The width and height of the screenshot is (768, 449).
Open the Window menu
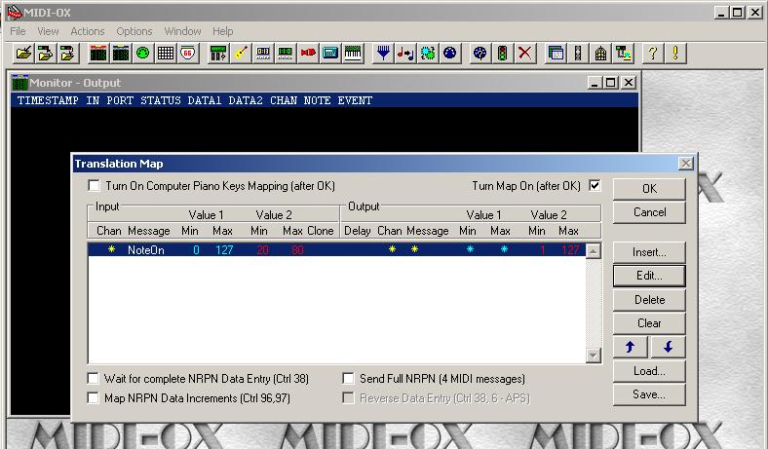pyautogui.click(x=182, y=31)
